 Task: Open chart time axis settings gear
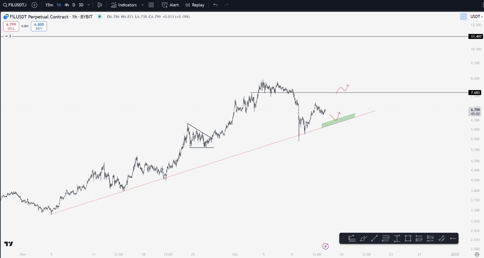tap(477, 254)
